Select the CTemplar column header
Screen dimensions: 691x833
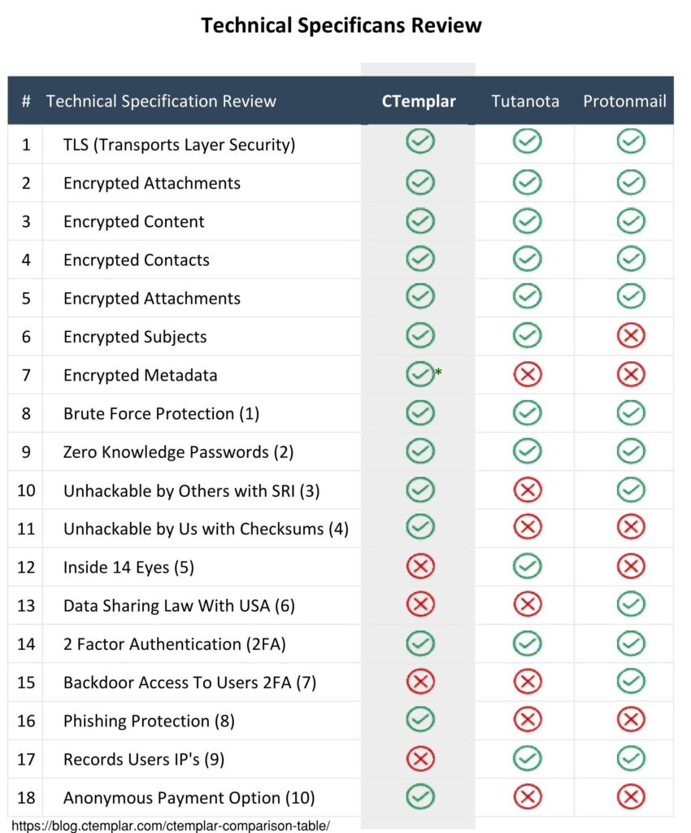click(x=419, y=101)
